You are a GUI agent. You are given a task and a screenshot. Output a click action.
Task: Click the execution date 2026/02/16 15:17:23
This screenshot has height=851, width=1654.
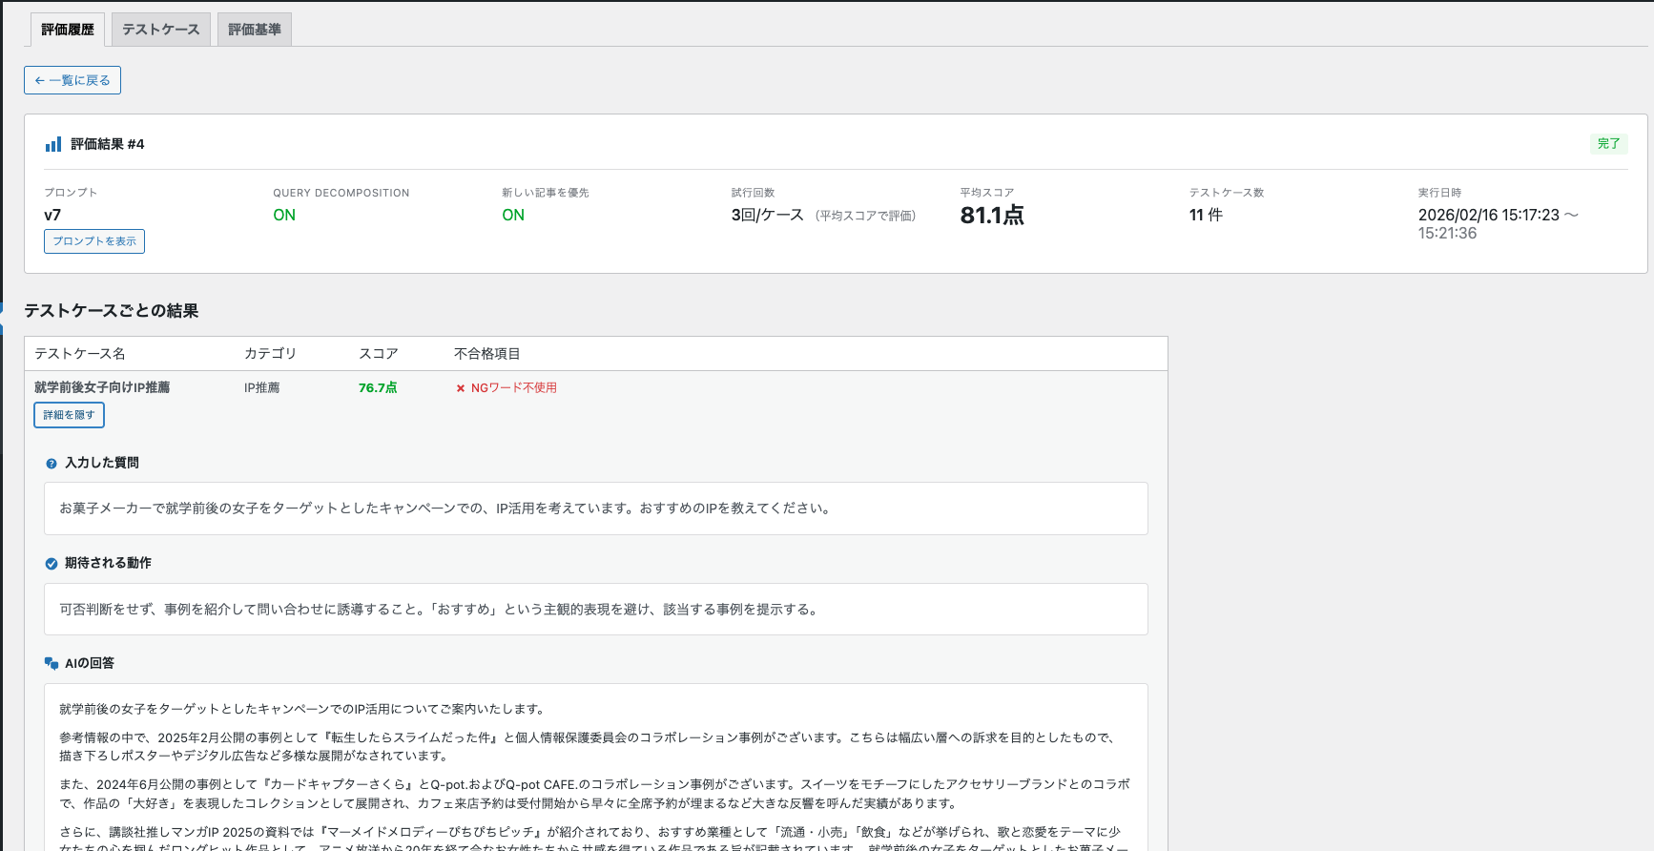(1489, 216)
